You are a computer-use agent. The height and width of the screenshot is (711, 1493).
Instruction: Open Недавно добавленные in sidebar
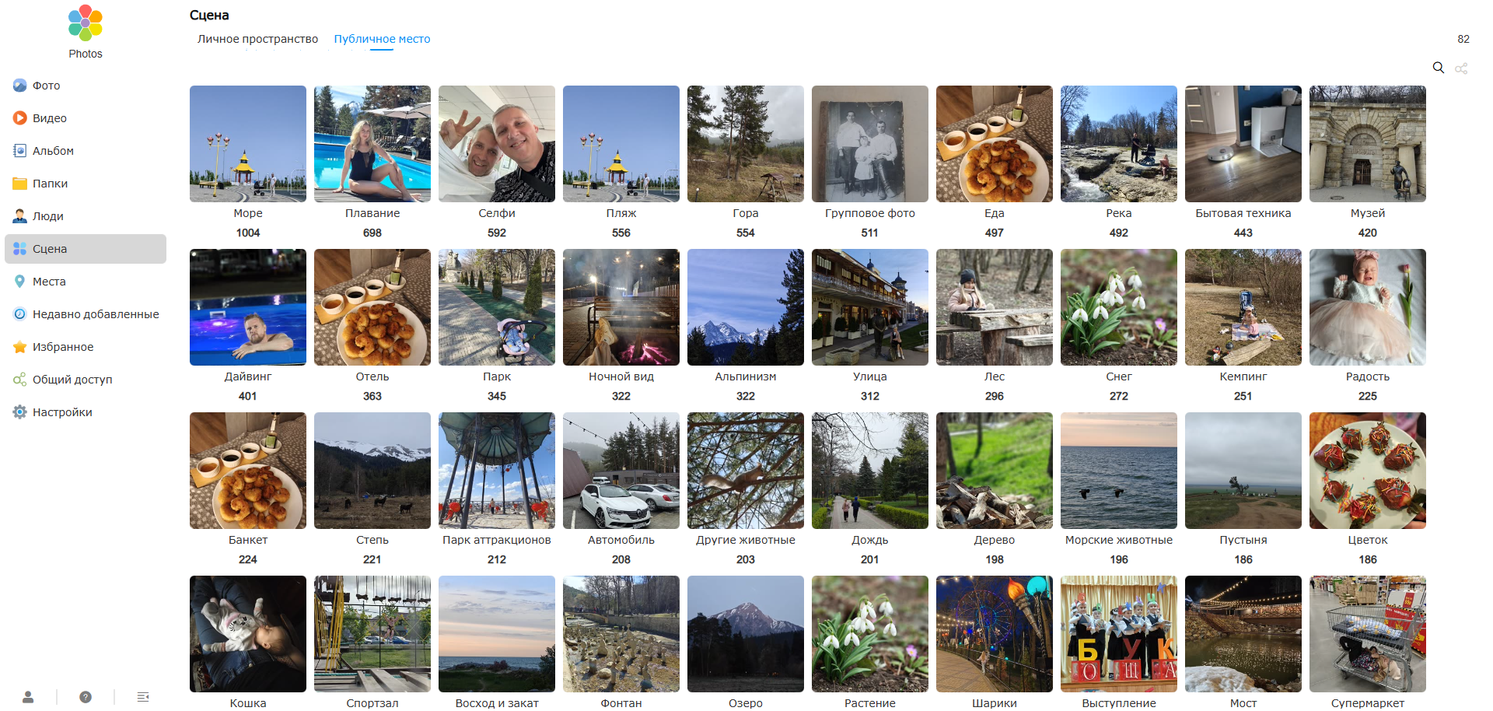tap(96, 314)
